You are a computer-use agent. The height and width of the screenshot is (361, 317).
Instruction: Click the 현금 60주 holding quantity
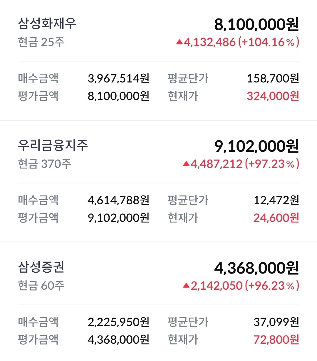click(41, 285)
